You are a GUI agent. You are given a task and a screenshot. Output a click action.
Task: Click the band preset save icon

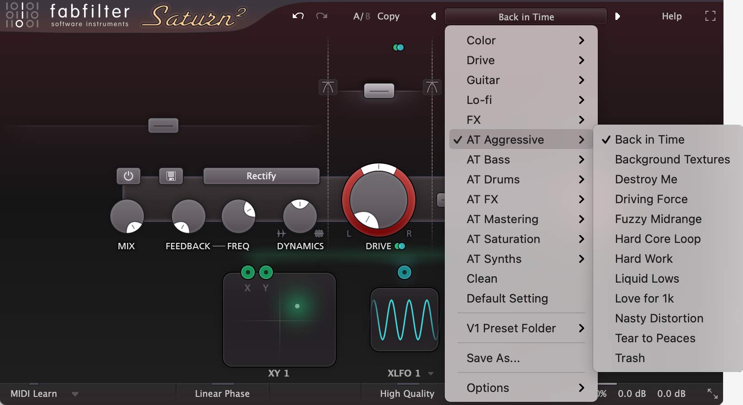171,176
